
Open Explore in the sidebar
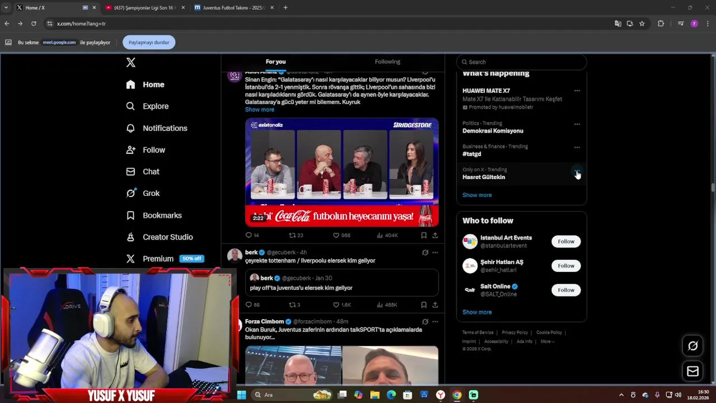point(147,106)
